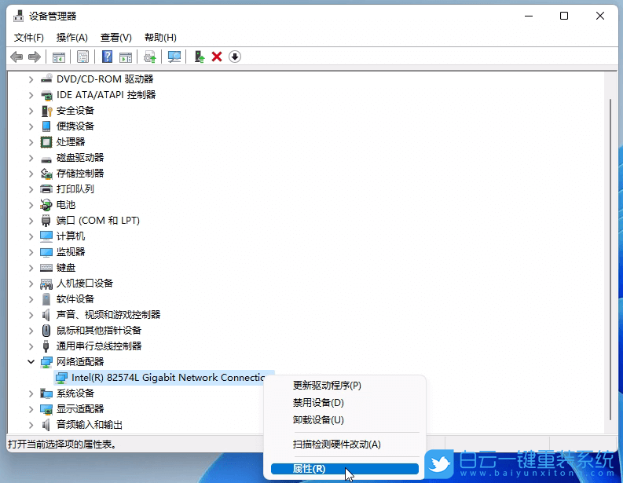The height and width of the screenshot is (483, 623).
Task: Select the 键盘 tree label
Action: coord(66,268)
